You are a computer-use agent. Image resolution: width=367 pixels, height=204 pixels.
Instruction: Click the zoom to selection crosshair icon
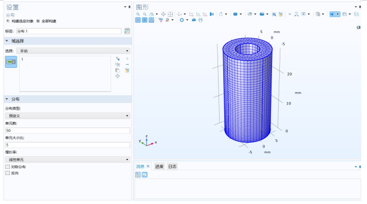click(117, 76)
